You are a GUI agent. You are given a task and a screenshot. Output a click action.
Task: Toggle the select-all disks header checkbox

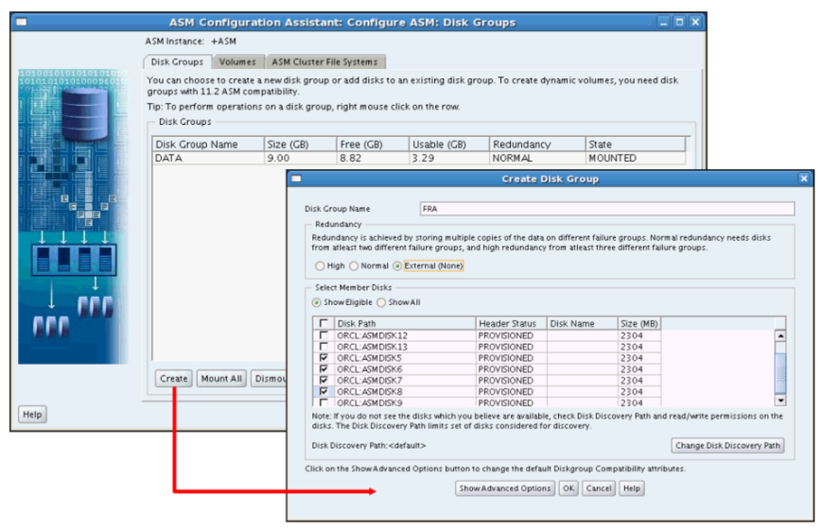[x=324, y=323]
